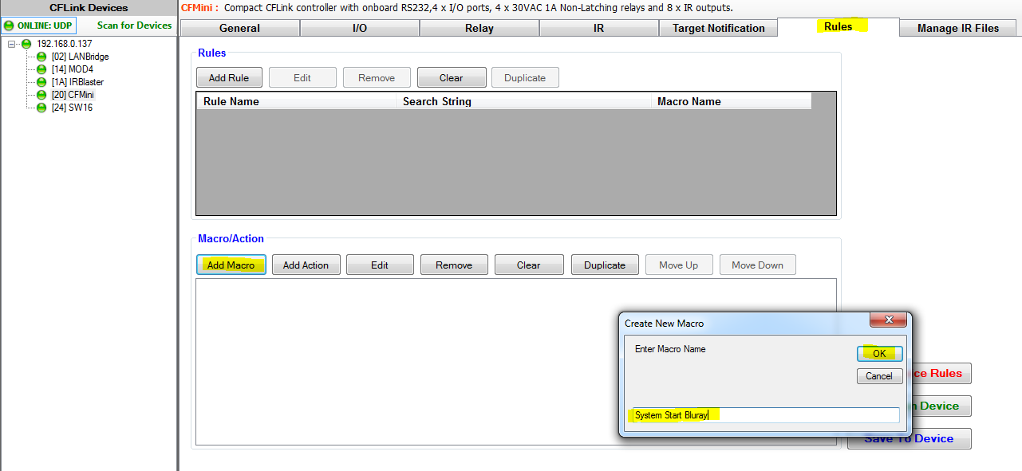Go to the Relay tab
Viewport: 1022px width, 471px height.
[479, 28]
